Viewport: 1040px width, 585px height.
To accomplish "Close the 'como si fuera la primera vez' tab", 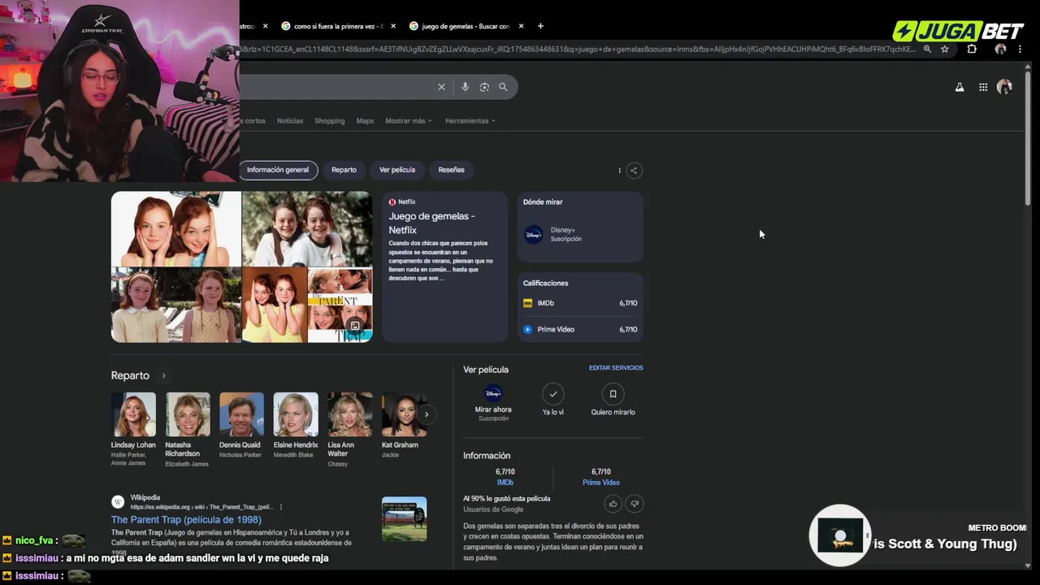I will 393,26.
